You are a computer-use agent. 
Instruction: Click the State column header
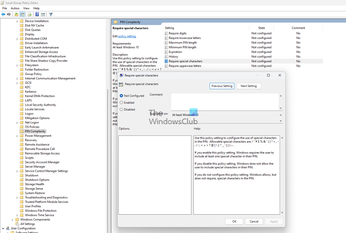[x=261, y=28]
